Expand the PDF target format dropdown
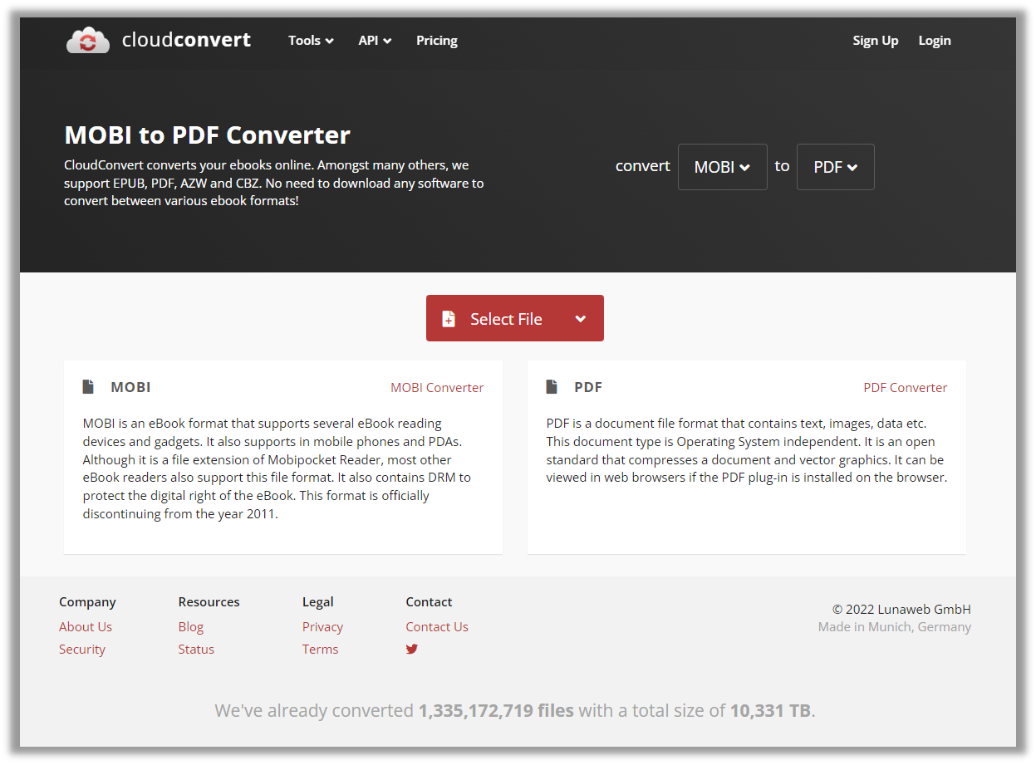This screenshot has height=765, width=1036. 836,167
